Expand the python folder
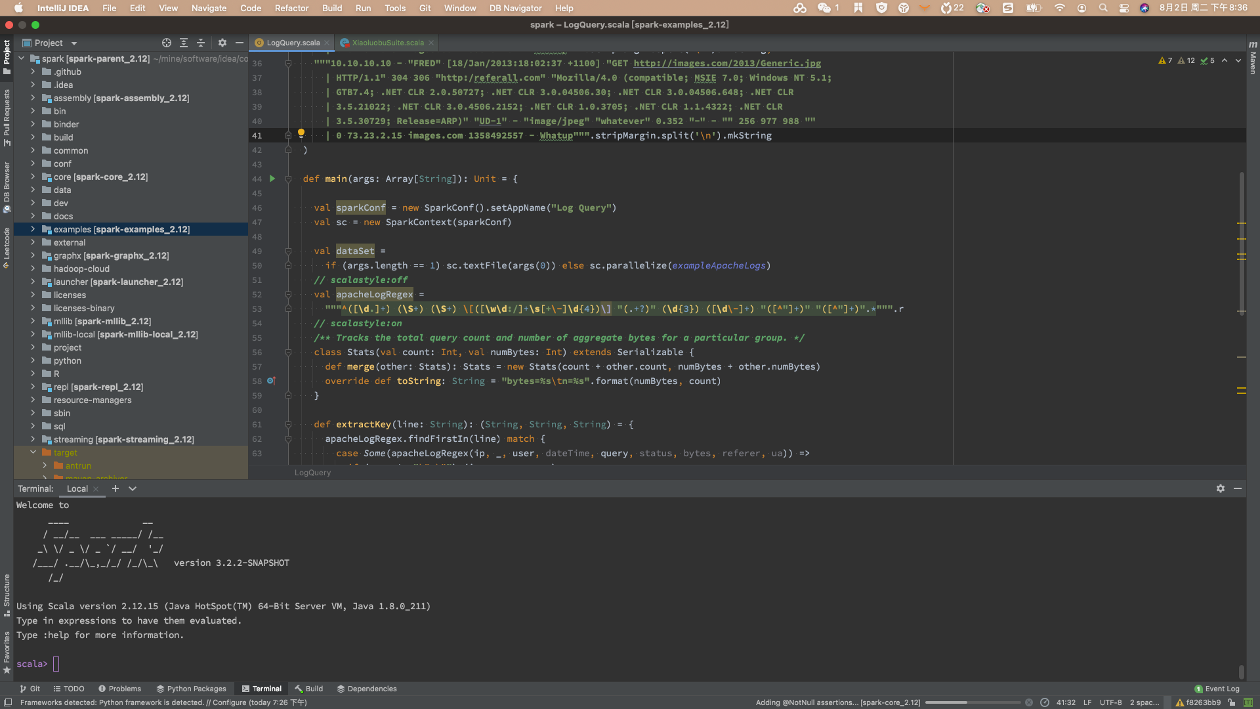This screenshot has width=1260, height=709. (x=33, y=360)
